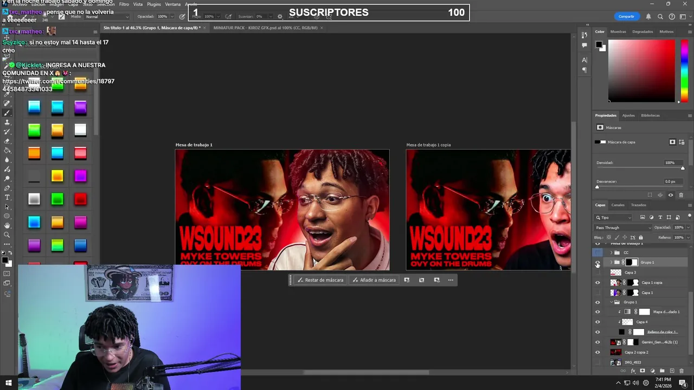Click the create new group folder icon
This screenshot has width=694, height=390.
[x=662, y=371]
